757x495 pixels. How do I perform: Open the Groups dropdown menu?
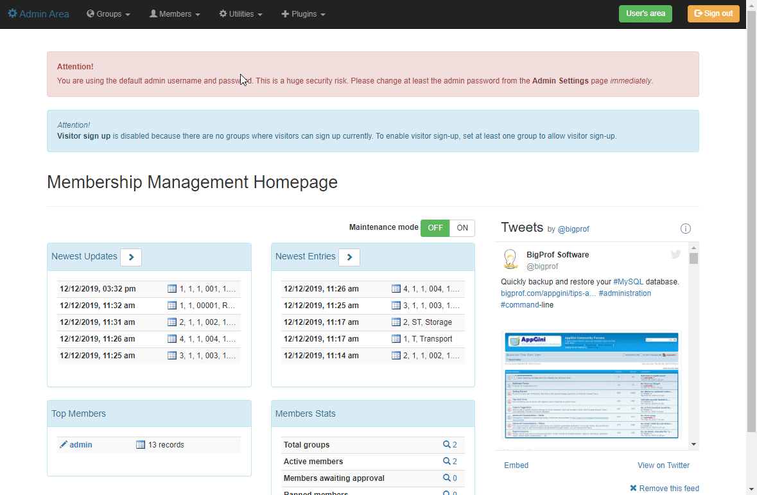coord(109,14)
